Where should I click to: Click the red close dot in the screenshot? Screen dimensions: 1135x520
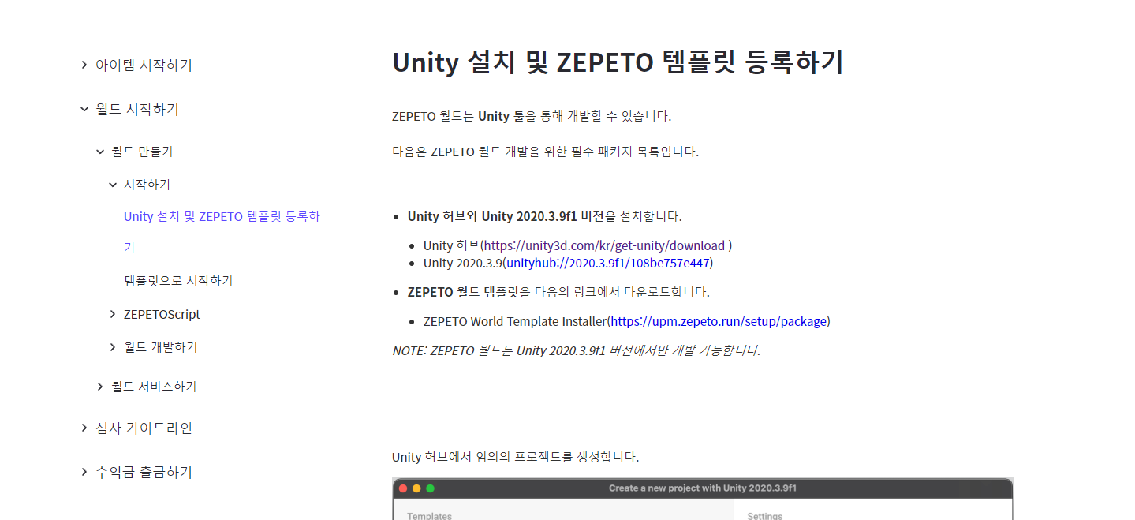point(403,488)
